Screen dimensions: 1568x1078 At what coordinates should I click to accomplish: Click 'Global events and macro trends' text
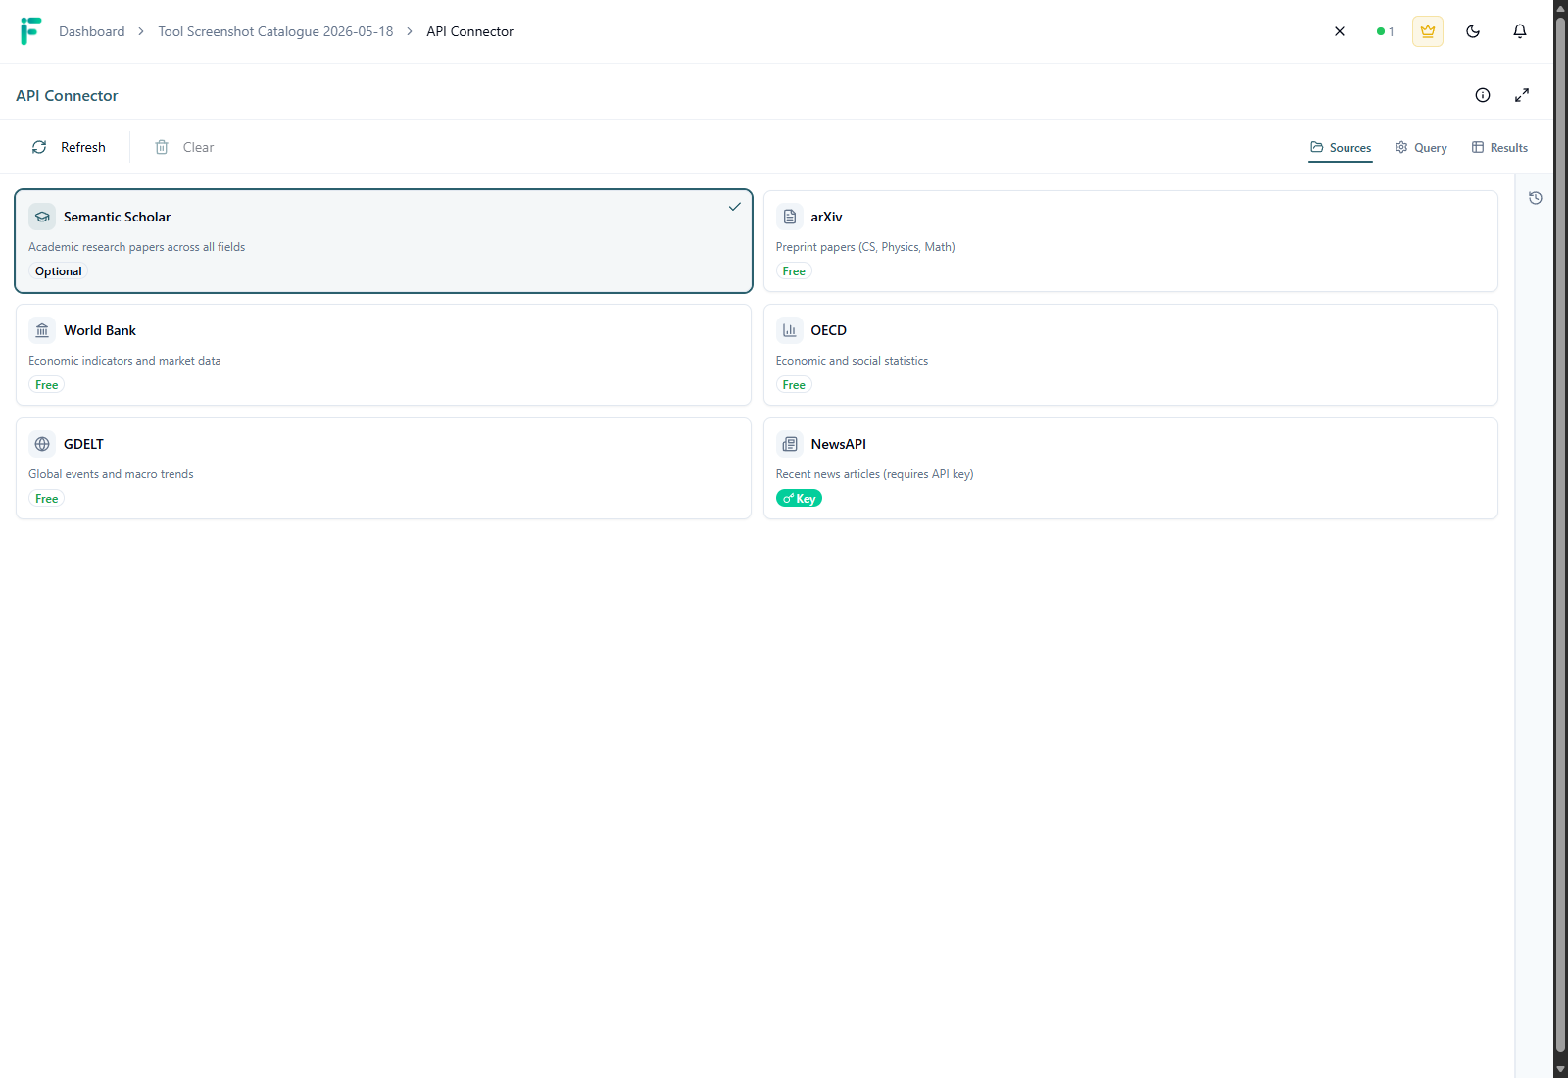[111, 474]
